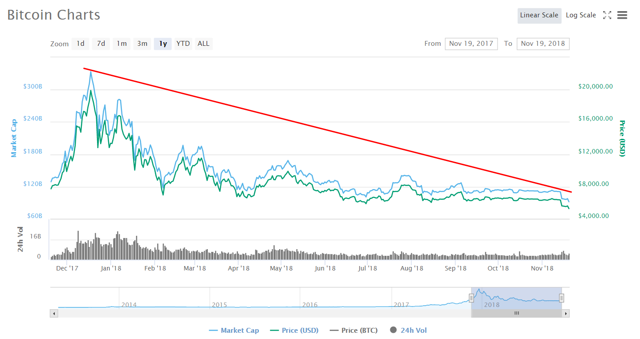Click scrollbar left arrow
The width and height of the screenshot is (640, 339).
click(x=54, y=313)
